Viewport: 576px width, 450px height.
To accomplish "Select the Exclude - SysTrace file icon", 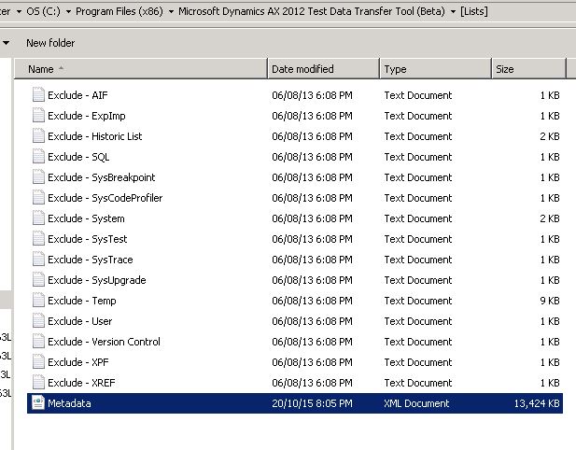I will [38, 260].
